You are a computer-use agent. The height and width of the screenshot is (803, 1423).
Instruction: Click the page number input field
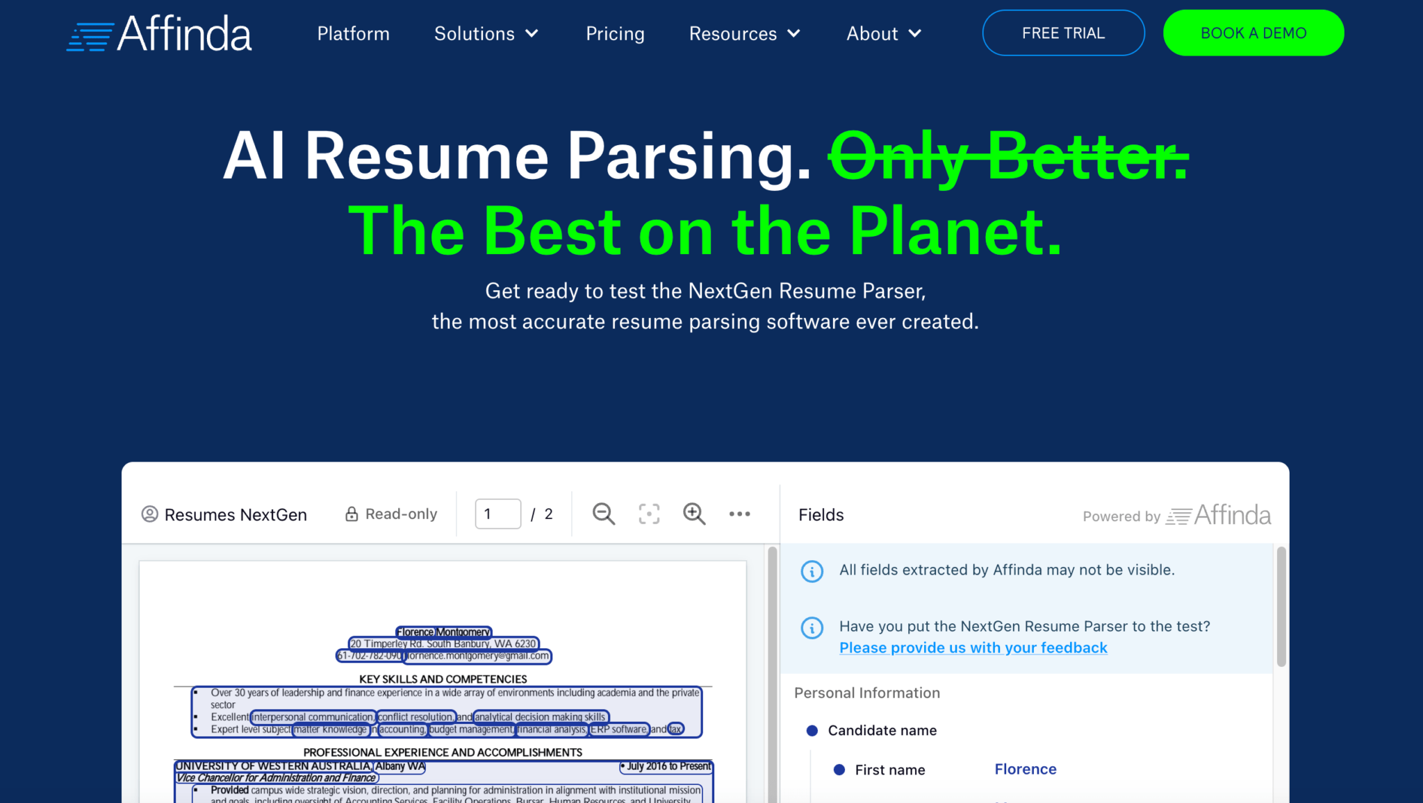pyautogui.click(x=497, y=514)
